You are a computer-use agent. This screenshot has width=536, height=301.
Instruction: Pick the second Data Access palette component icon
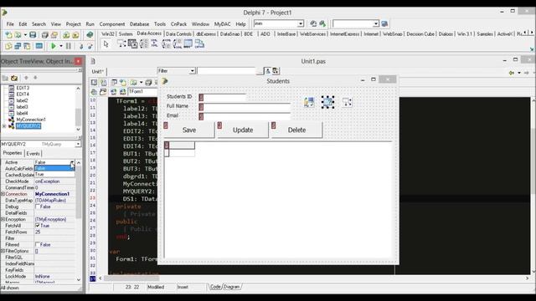point(132,43)
